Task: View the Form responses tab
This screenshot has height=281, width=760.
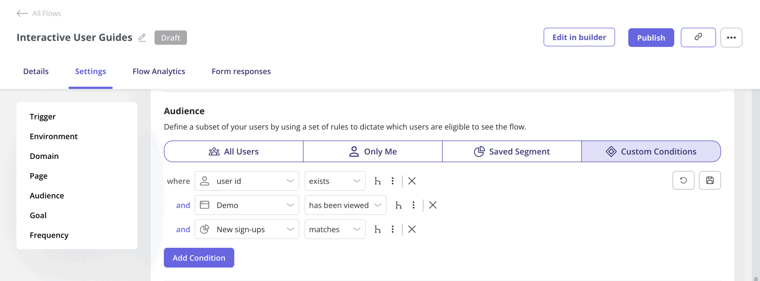Action: click(x=241, y=71)
